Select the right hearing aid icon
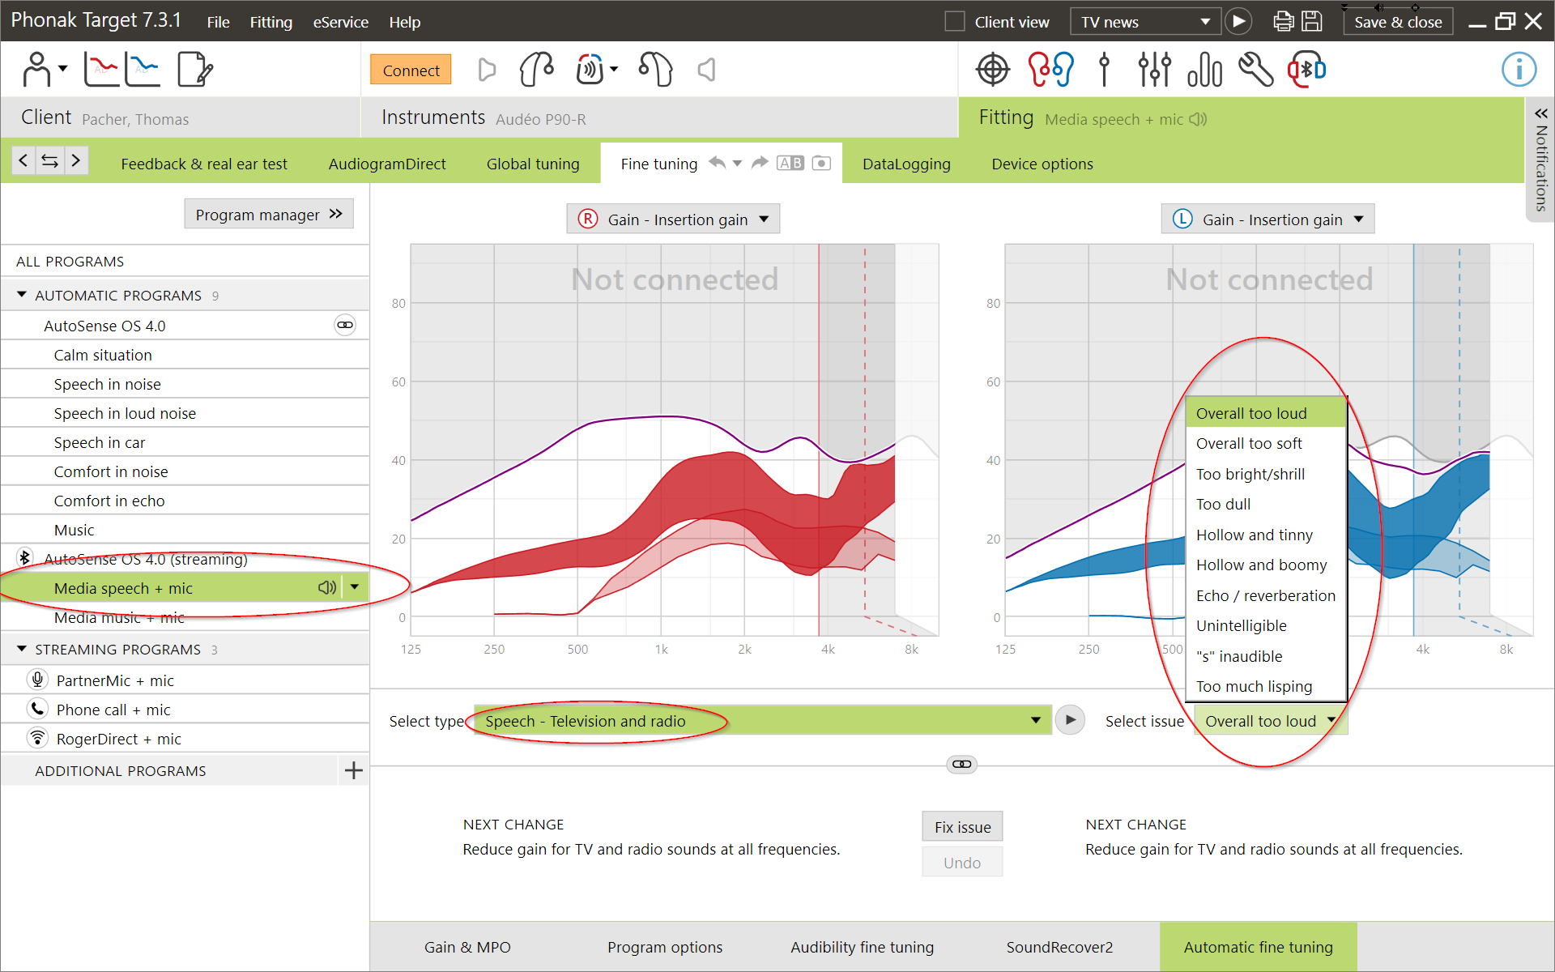The height and width of the screenshot is (972, 1555). coord(536,70)
